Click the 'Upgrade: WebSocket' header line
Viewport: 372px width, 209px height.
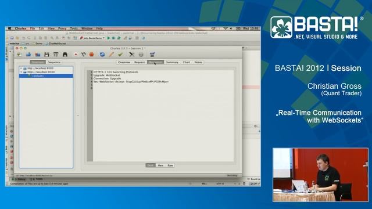(x=107, y=75)
